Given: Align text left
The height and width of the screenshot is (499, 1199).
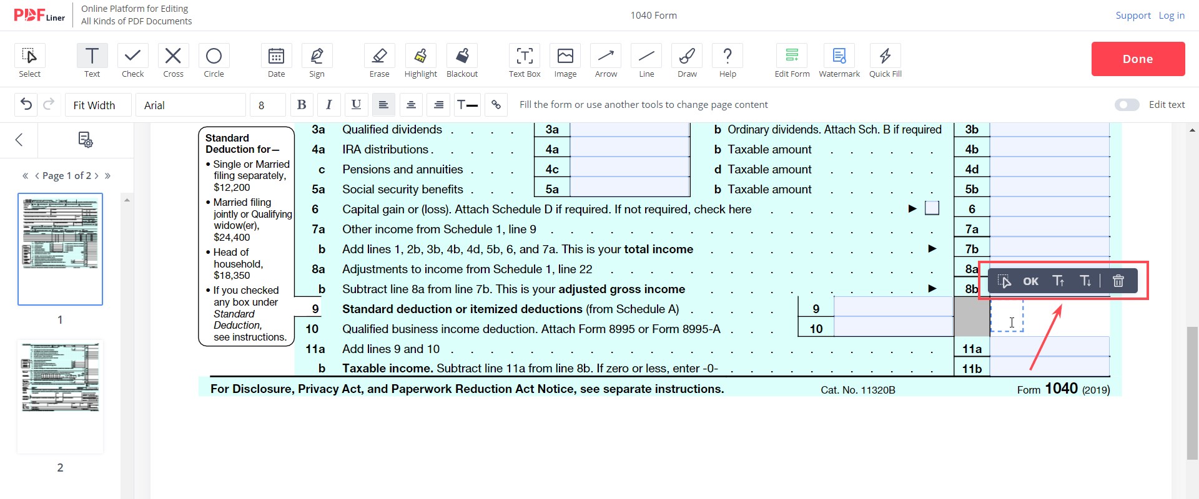Looking at the screenshot, I should (383, 105).
